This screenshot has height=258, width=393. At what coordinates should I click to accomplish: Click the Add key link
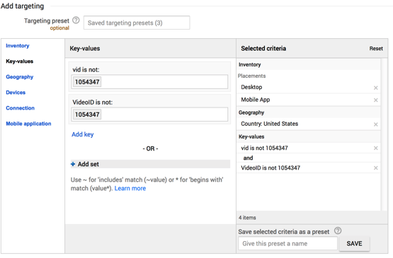tap(82, 134)
